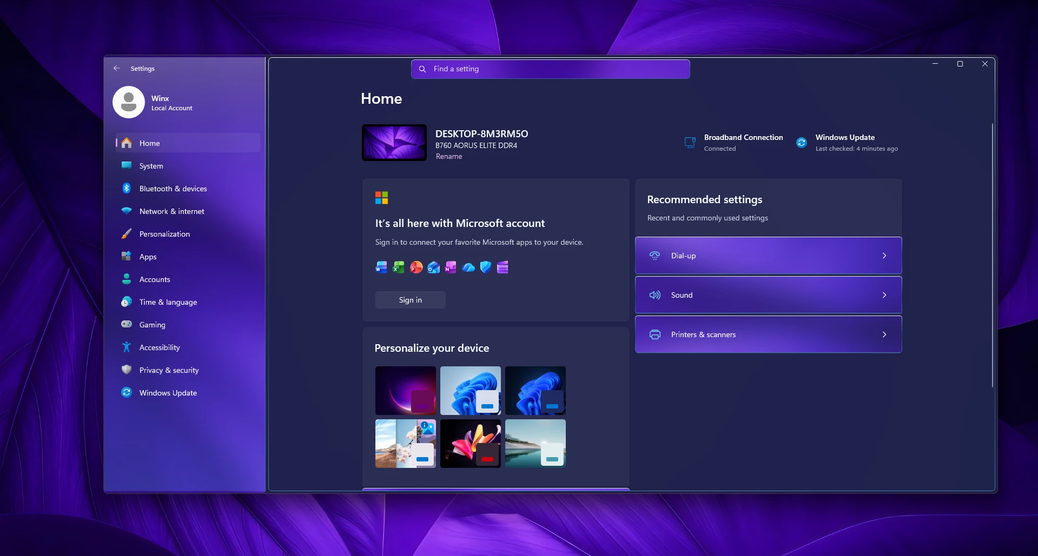This screenshot has height=556, width=1038.
Task: Click the paintbrush icon for Personalization
Action: (127, 233)
